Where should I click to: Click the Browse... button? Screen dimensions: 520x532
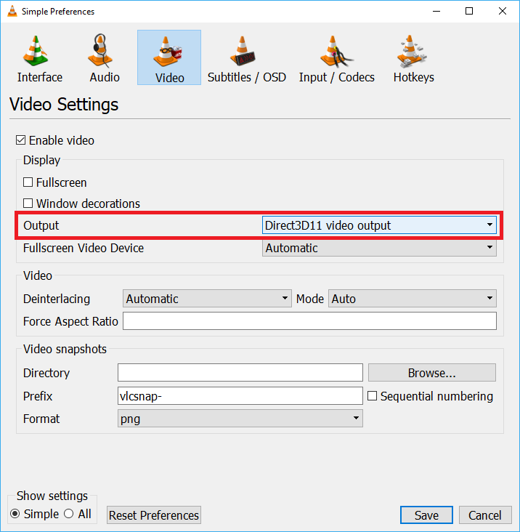coord(431,373)
